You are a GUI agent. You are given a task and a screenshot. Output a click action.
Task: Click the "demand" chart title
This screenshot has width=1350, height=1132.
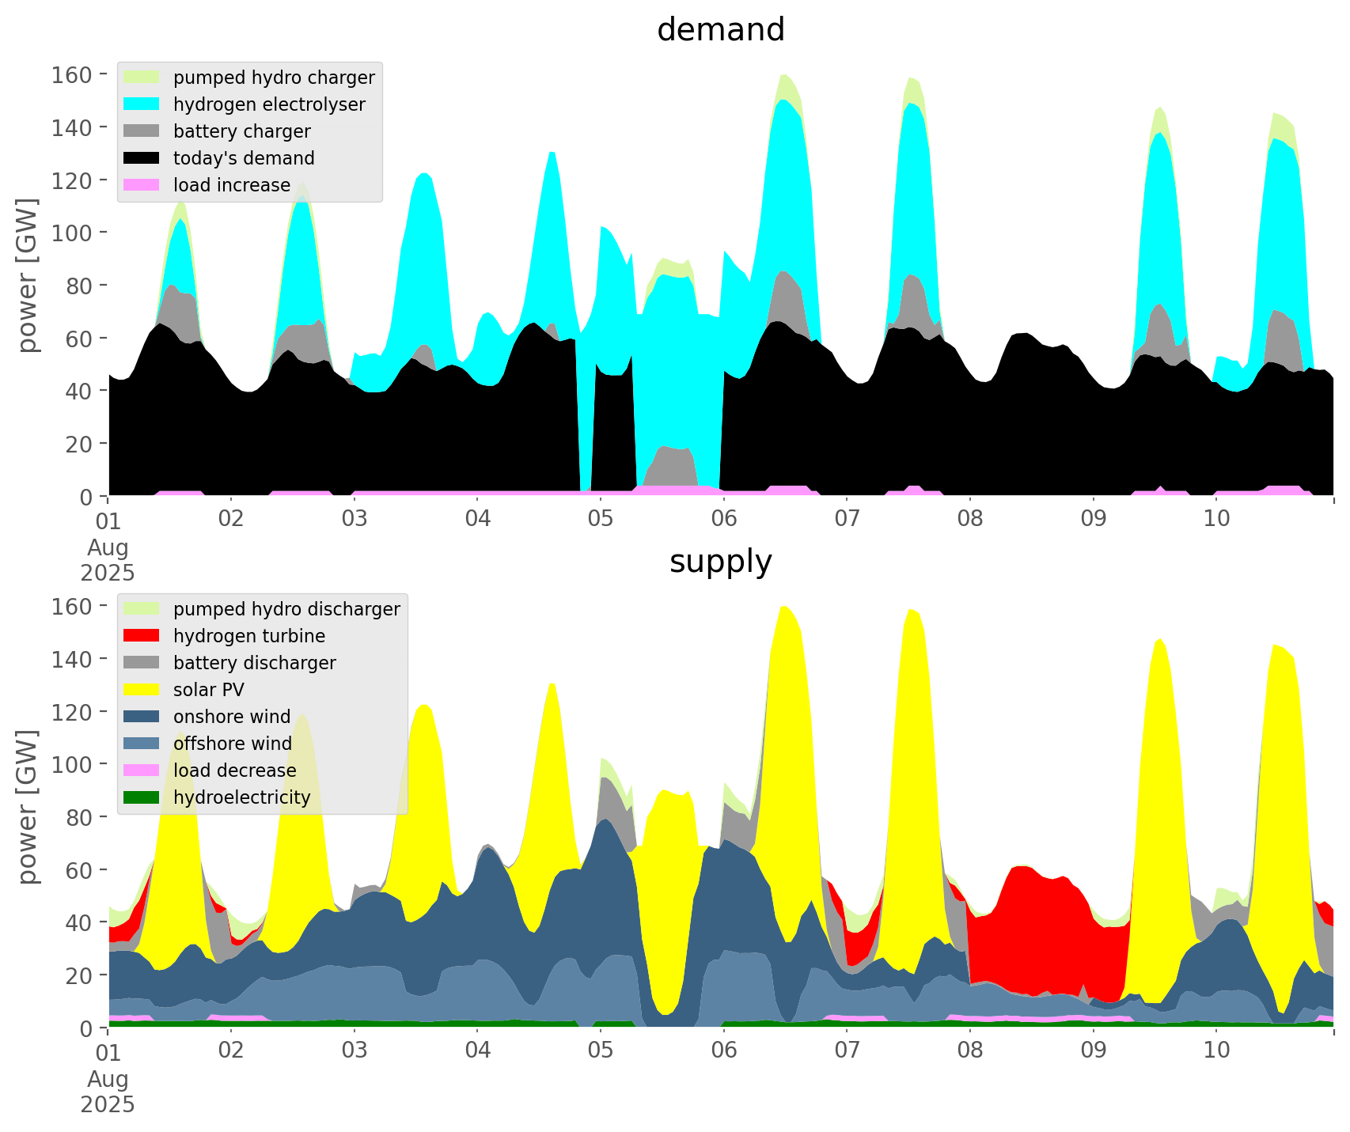pos(720,30)
